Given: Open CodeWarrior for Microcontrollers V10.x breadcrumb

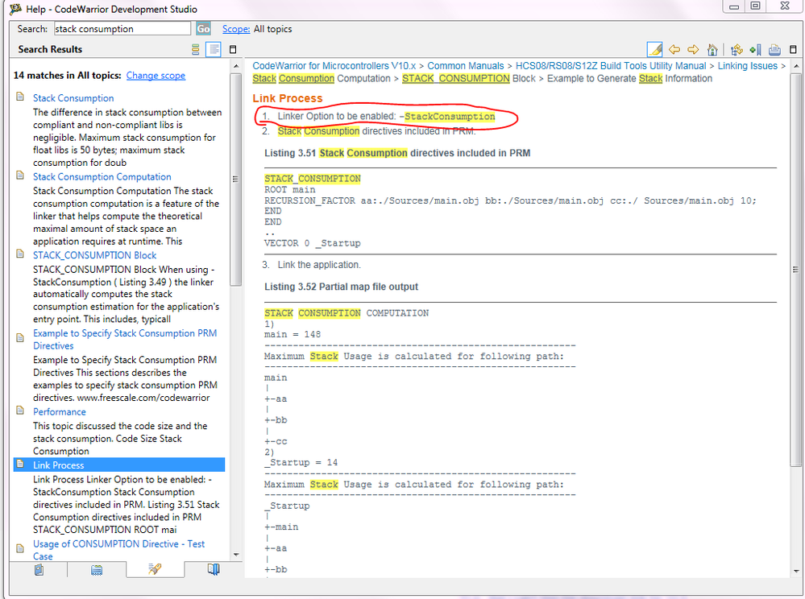Looking at the screenshot, I should pyautogui.click(x=334, y=66).
